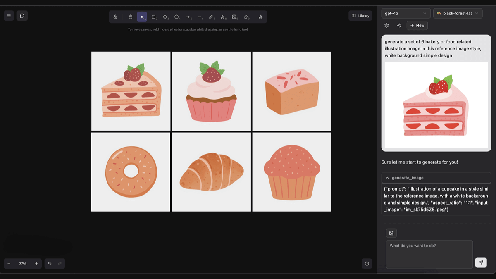Click the New chat button

click(x=417, y=26)
